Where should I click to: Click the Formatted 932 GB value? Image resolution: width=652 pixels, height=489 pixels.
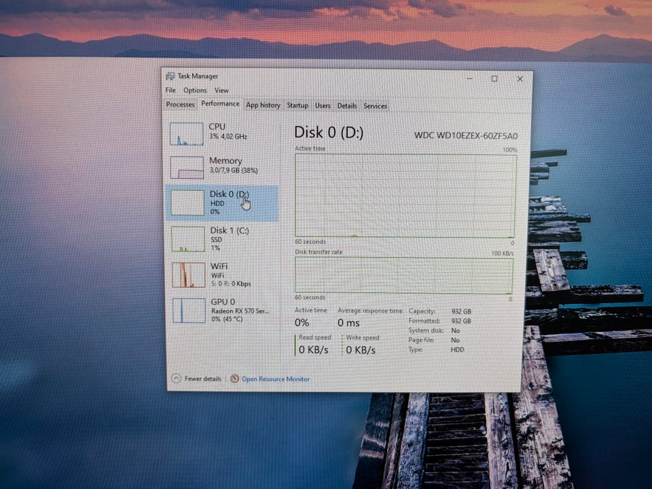click(461, 321)
